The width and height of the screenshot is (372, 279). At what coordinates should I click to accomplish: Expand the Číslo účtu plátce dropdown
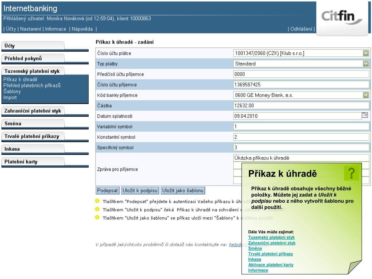pyautogui.click(x=365, y=53)
